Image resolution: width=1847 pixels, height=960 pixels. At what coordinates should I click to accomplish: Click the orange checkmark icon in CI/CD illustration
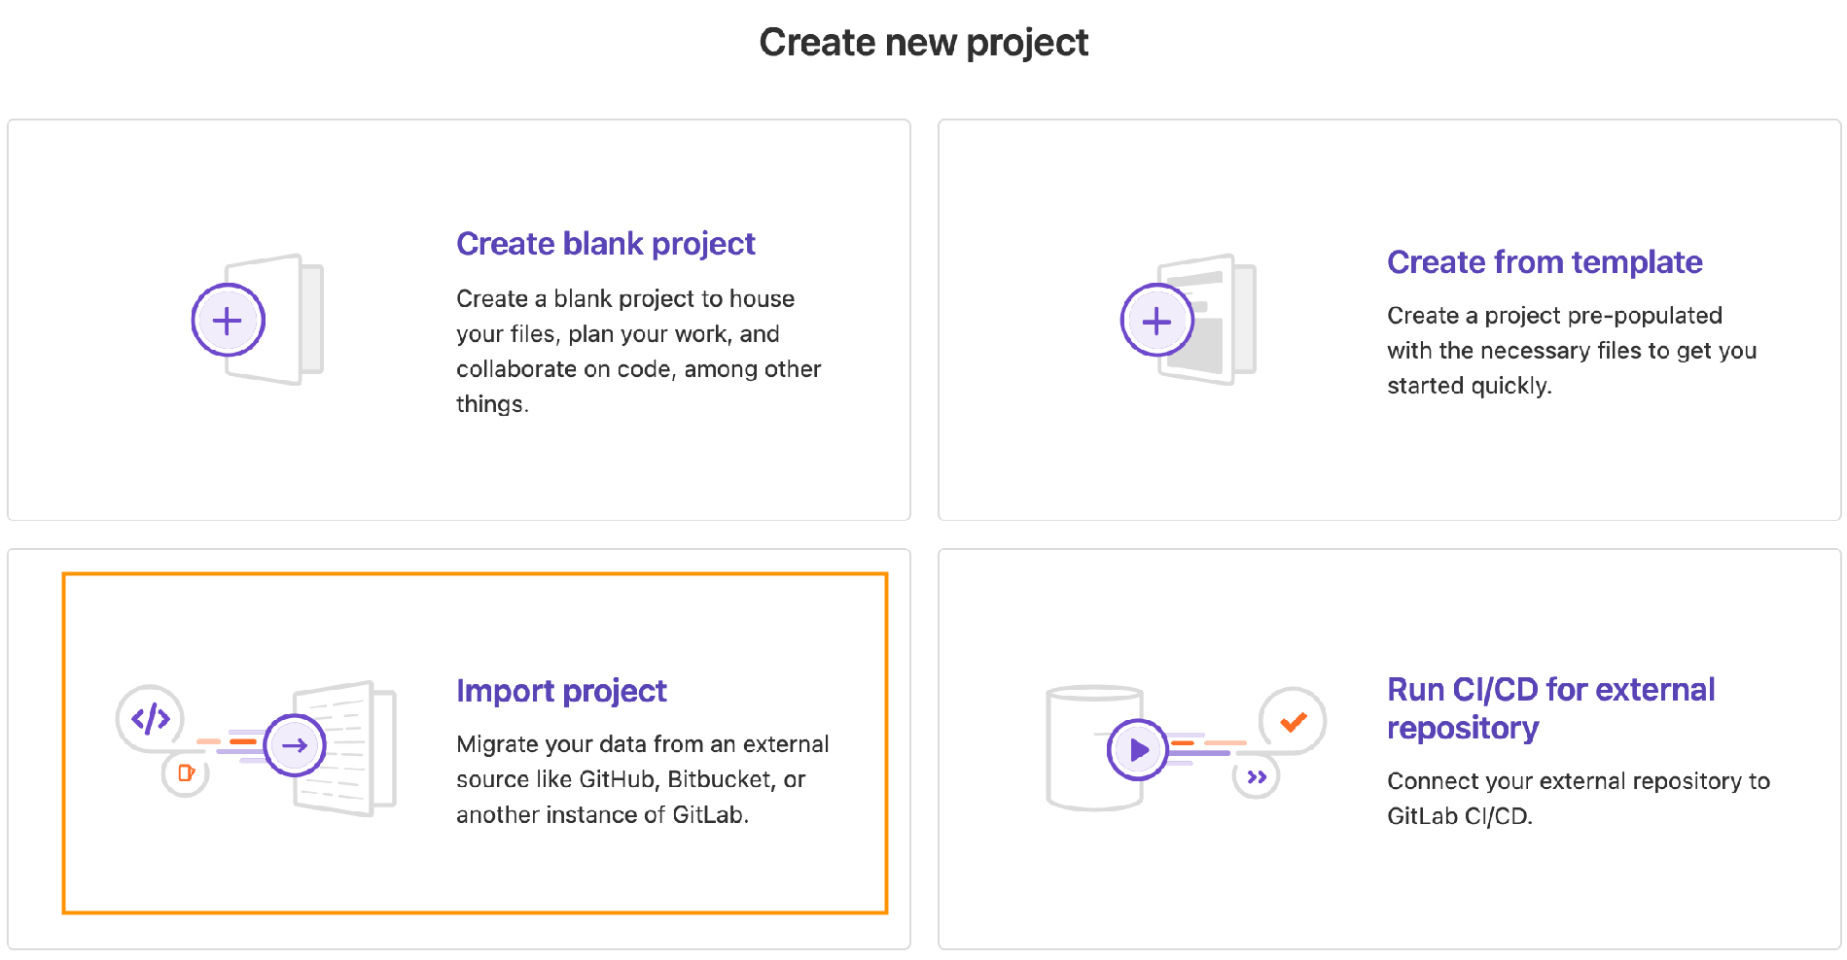(1293, 721)
